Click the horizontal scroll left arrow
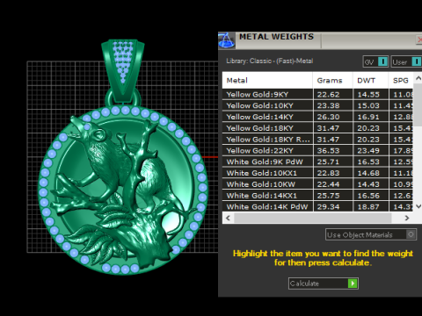Screen dimensions: 422x316 pos(228,218)
